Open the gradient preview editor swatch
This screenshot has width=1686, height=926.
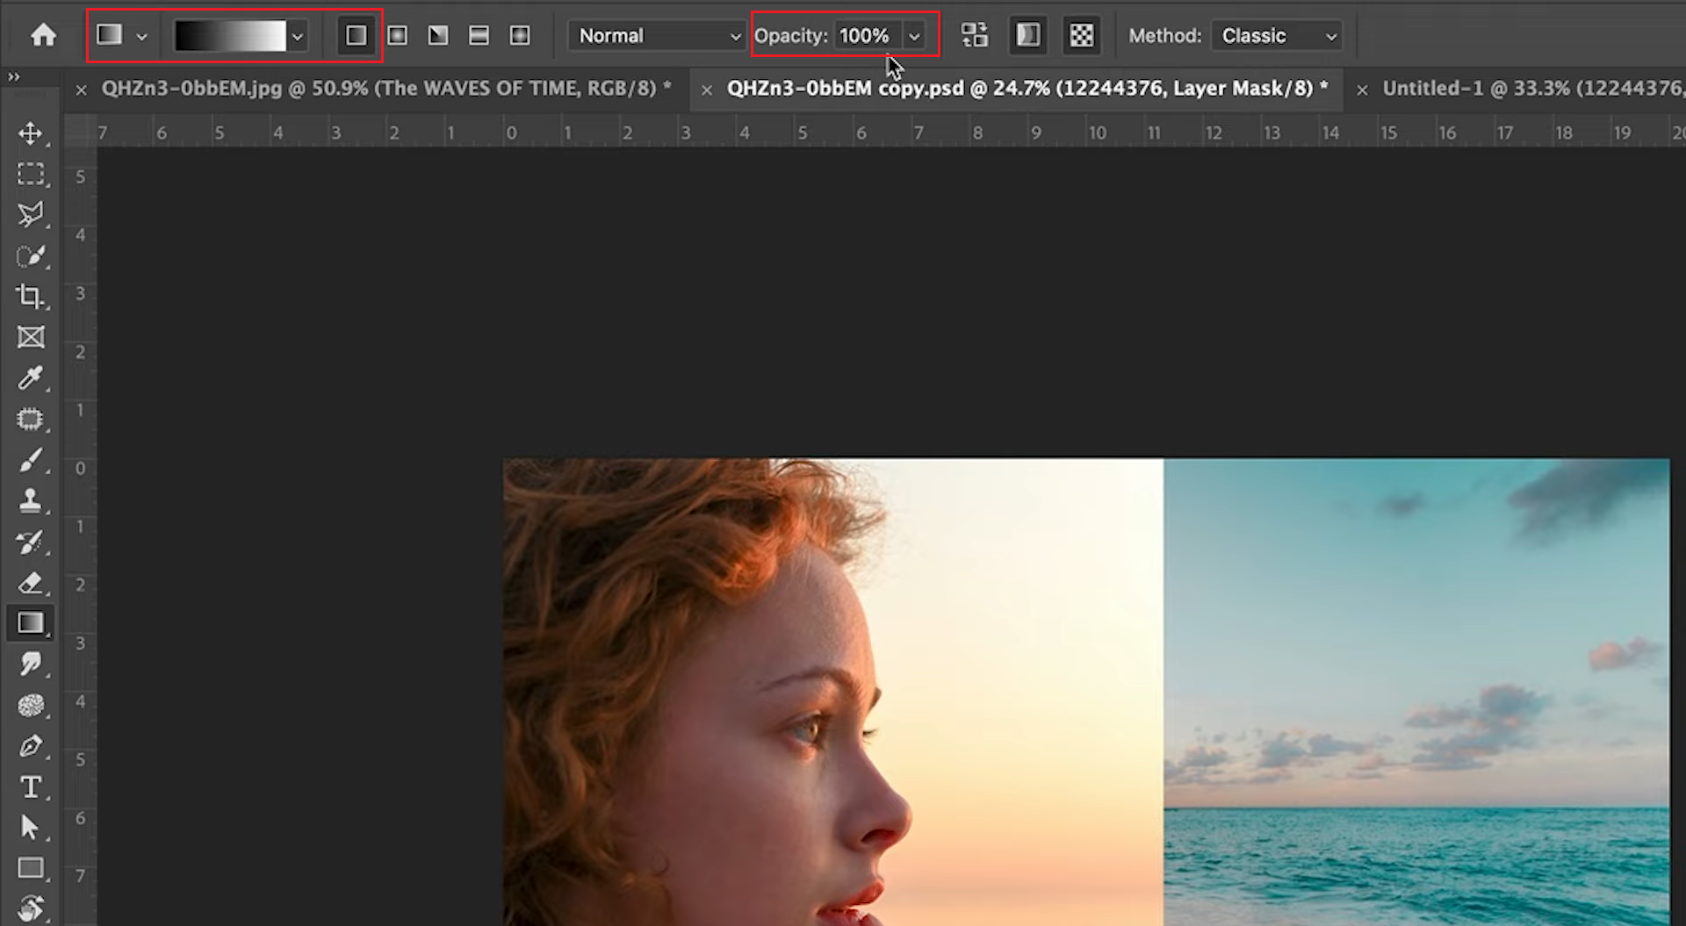[230, 35]
